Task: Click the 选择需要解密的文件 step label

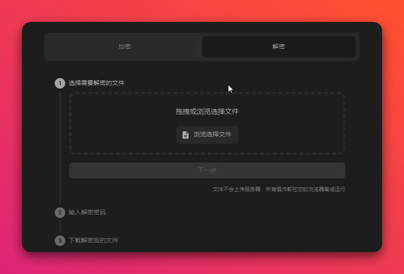Action: [96, 83]
